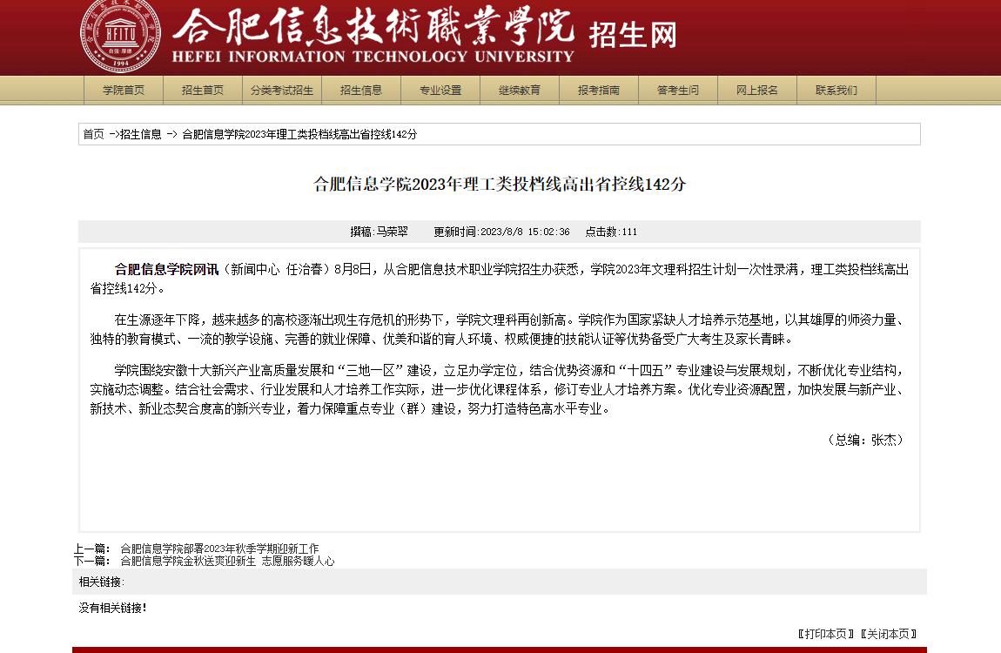
Task: Click 招生信息 breadcrumb link
Action: [141, 134]
